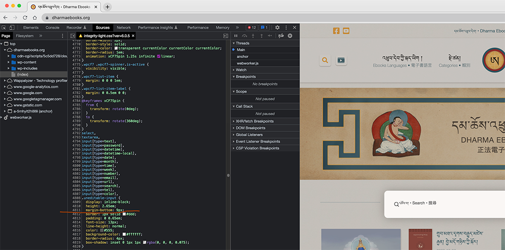Deactivate breakpoints toggle icon
Image resolution: width=505 pixels, height=250 pixels.
[x=281, y=36]
